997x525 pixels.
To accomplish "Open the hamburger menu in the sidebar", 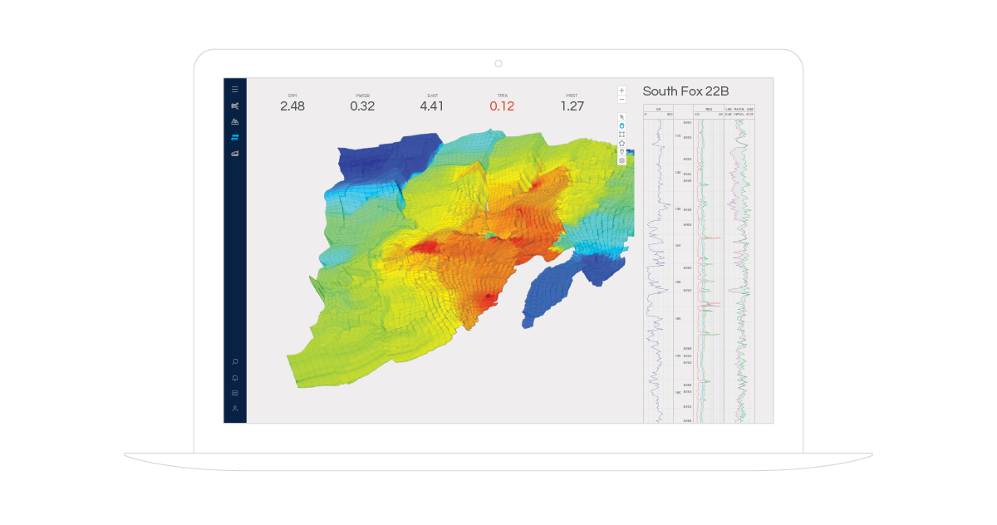I will pyautogui.click(x=235, y=89).
